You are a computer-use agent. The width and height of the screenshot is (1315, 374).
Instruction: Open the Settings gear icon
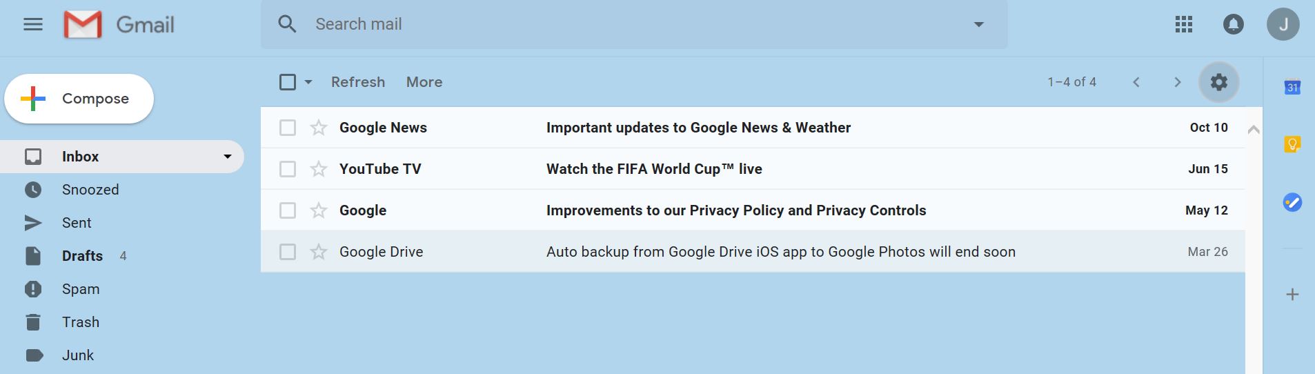(1219, 82)
